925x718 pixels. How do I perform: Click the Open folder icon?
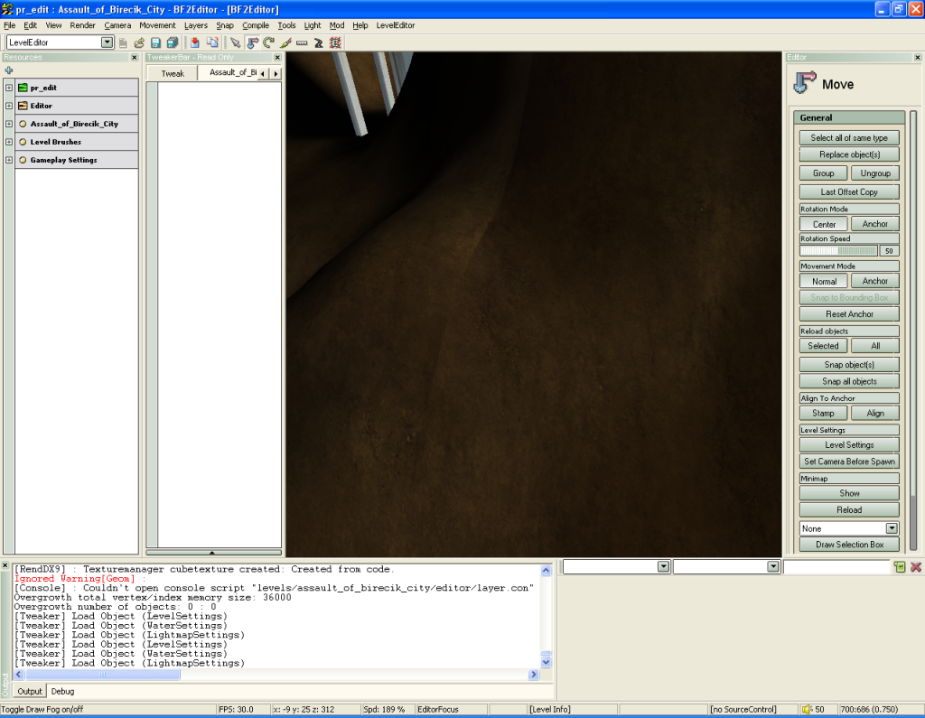[x=139, y=42]
